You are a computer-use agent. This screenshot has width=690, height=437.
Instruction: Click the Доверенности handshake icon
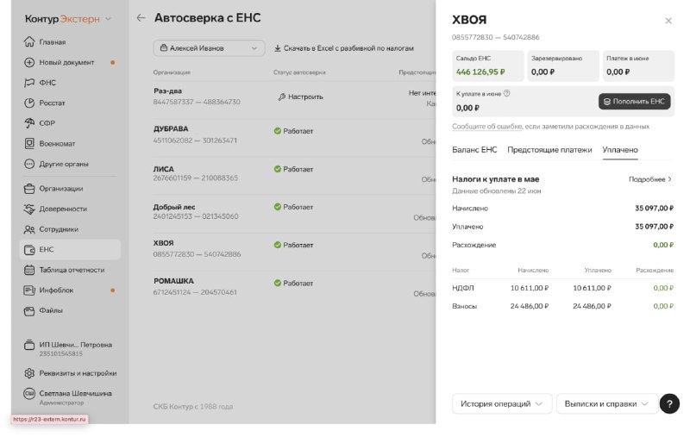pos(29,209)
